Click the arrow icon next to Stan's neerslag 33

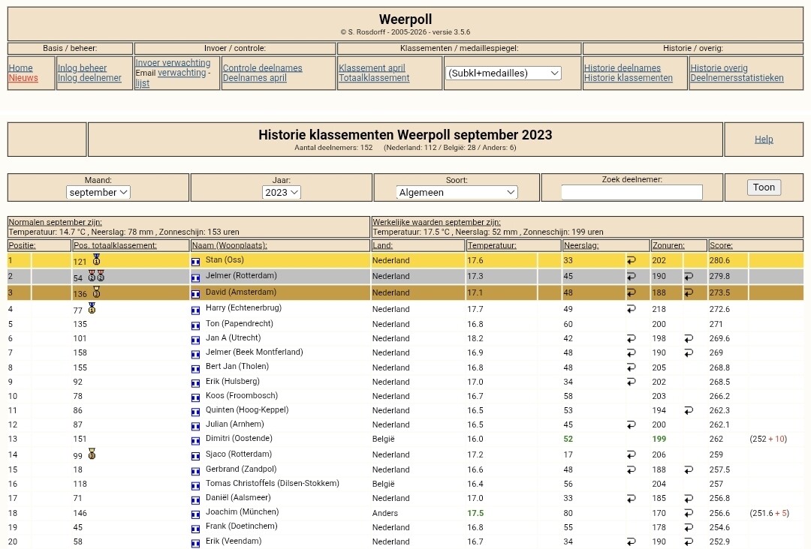631,260
